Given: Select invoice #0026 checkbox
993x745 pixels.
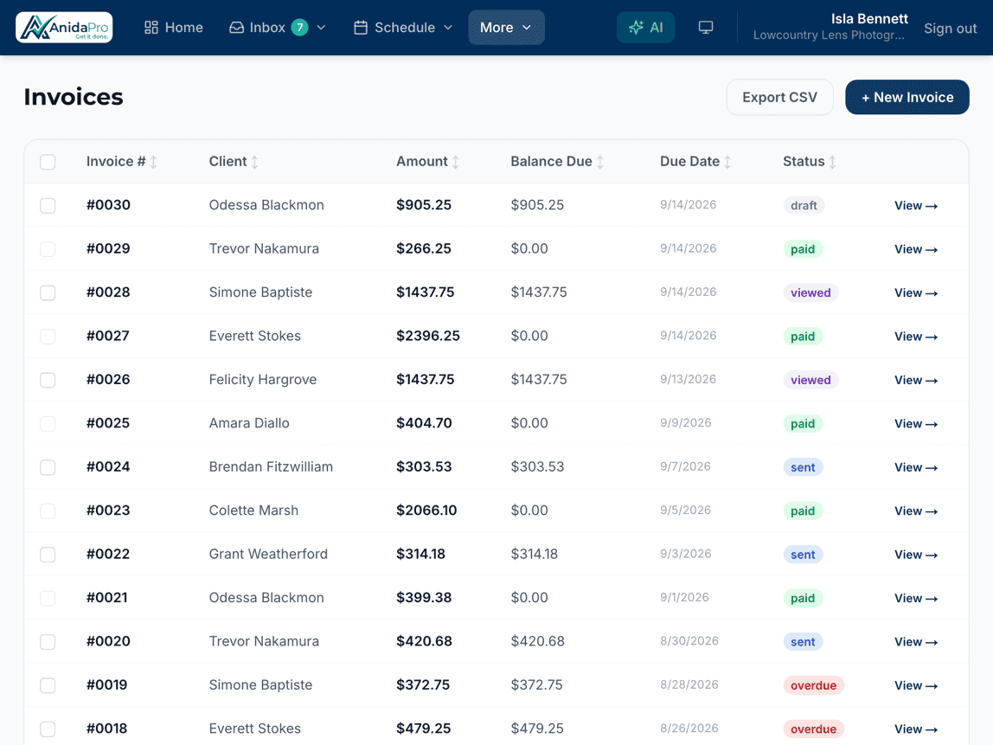Looking at the screenshot, I should pos(48,380).
